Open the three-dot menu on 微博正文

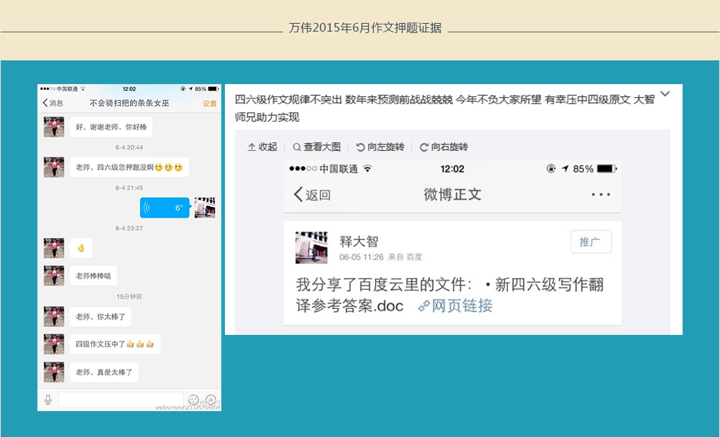coord(600,195)
